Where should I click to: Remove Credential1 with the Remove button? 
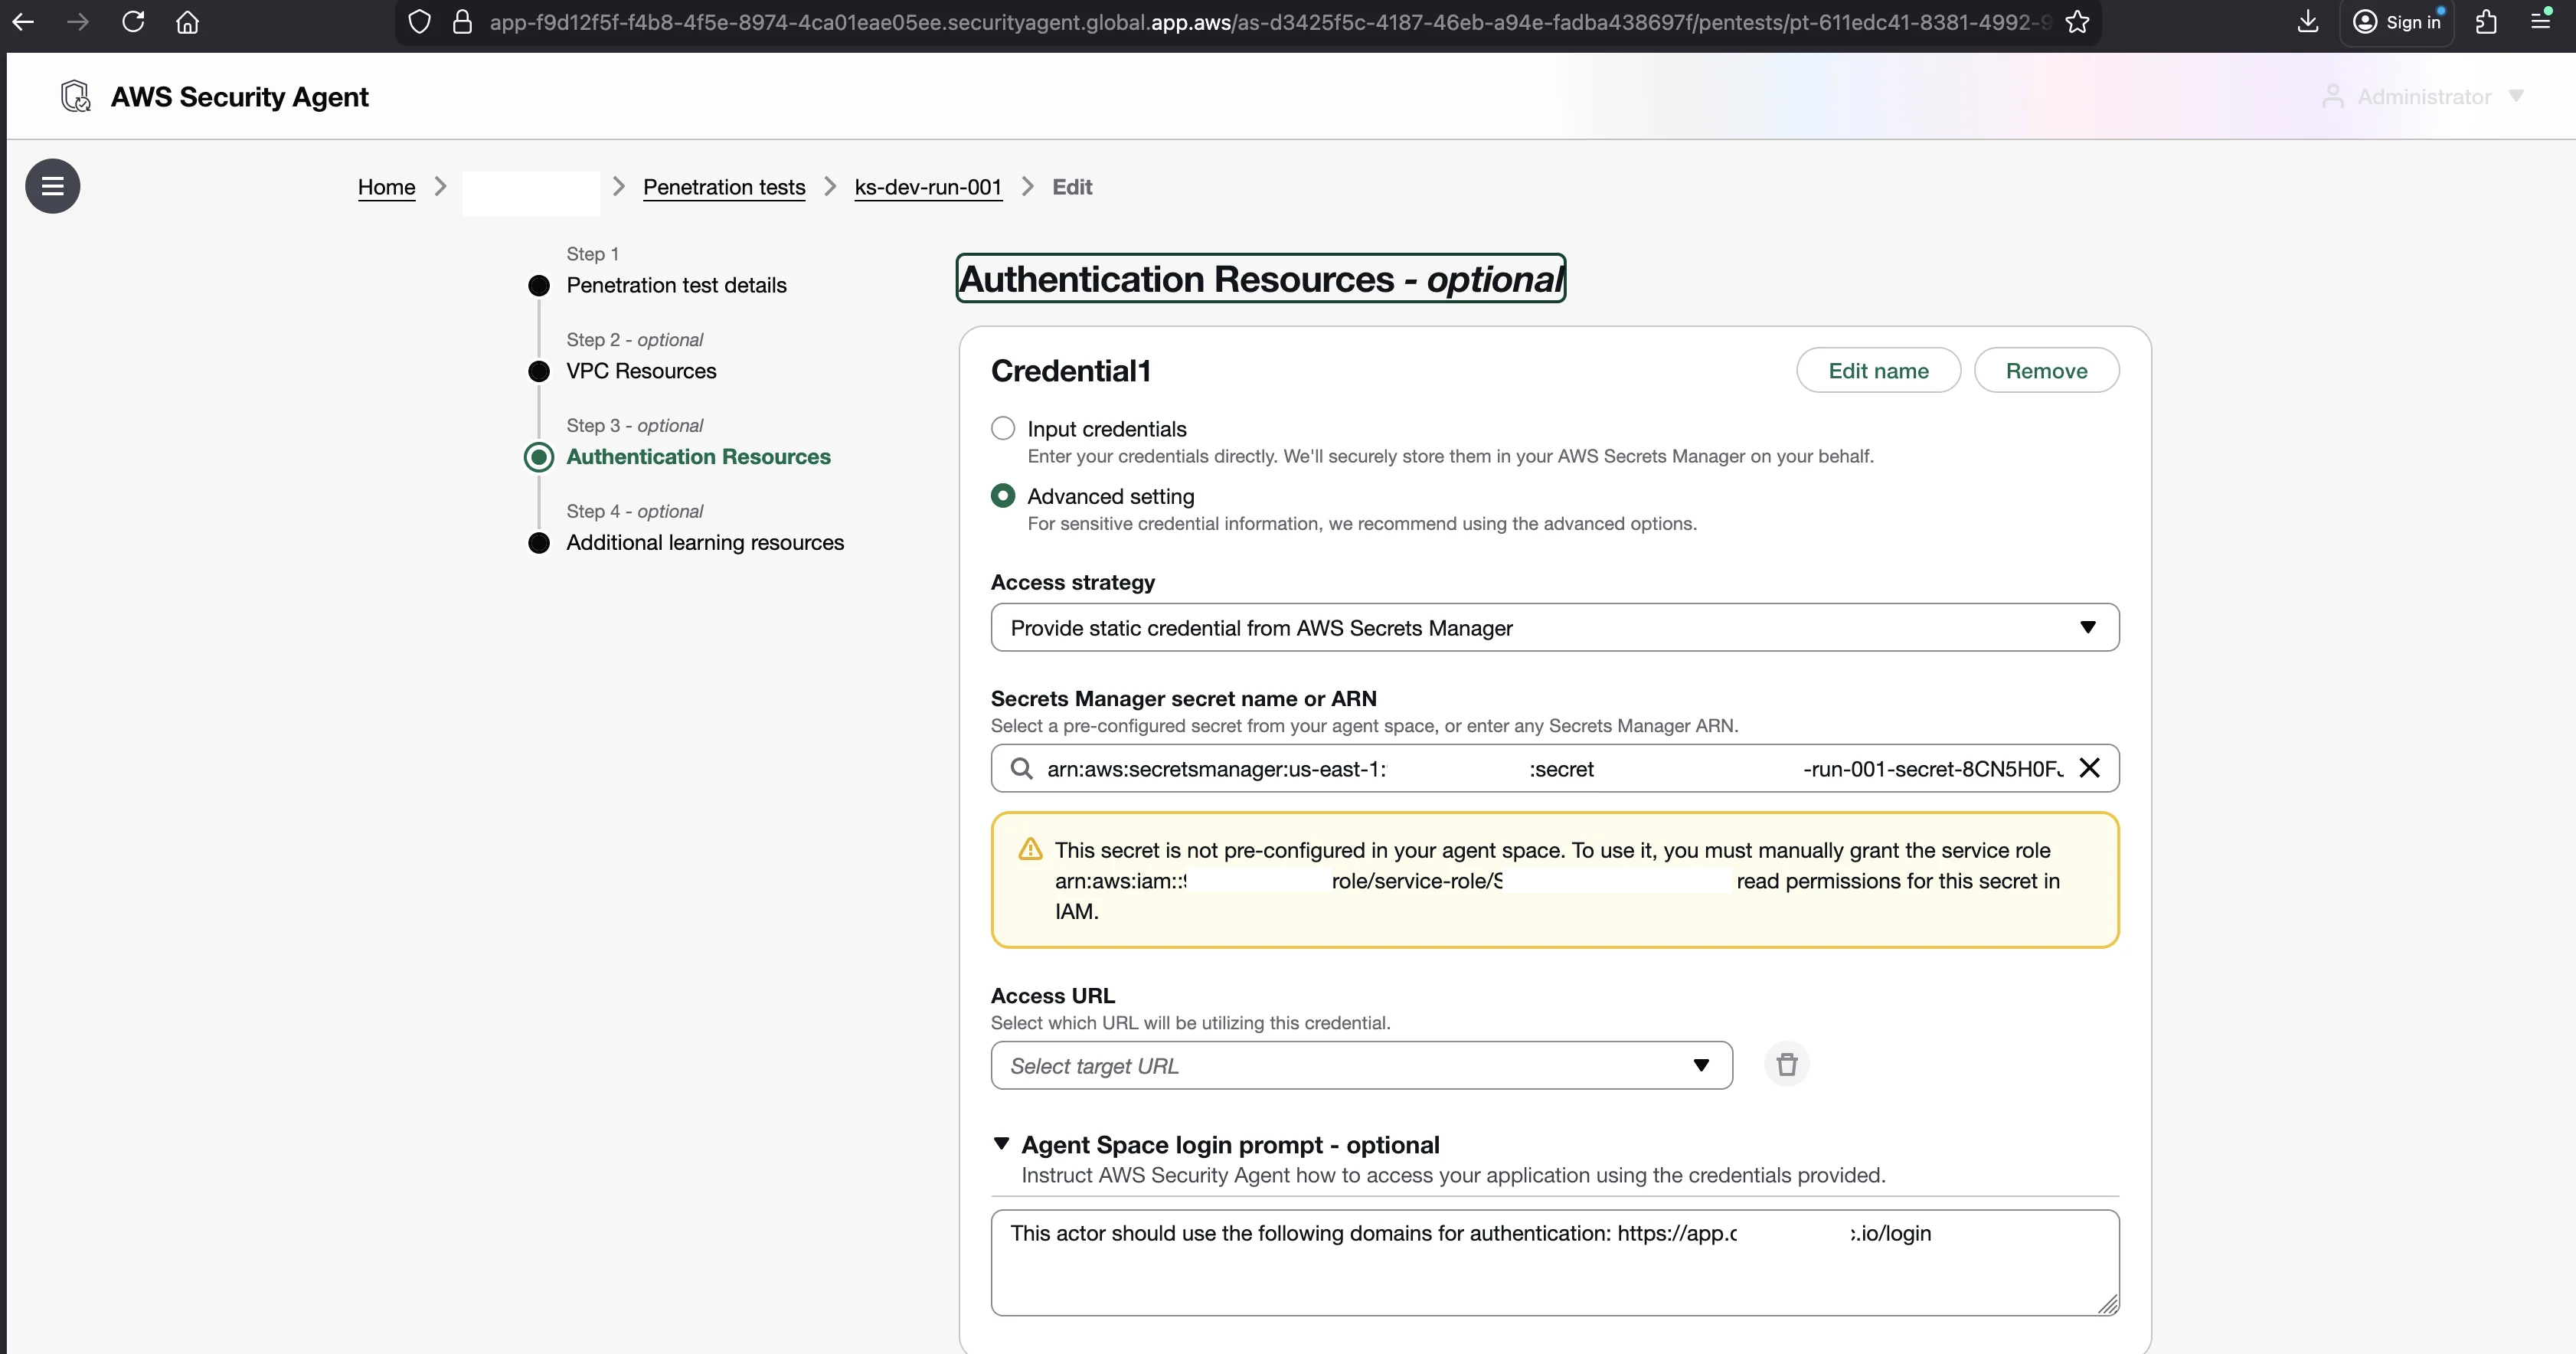pyautogui.click(x=2046, y=371)
